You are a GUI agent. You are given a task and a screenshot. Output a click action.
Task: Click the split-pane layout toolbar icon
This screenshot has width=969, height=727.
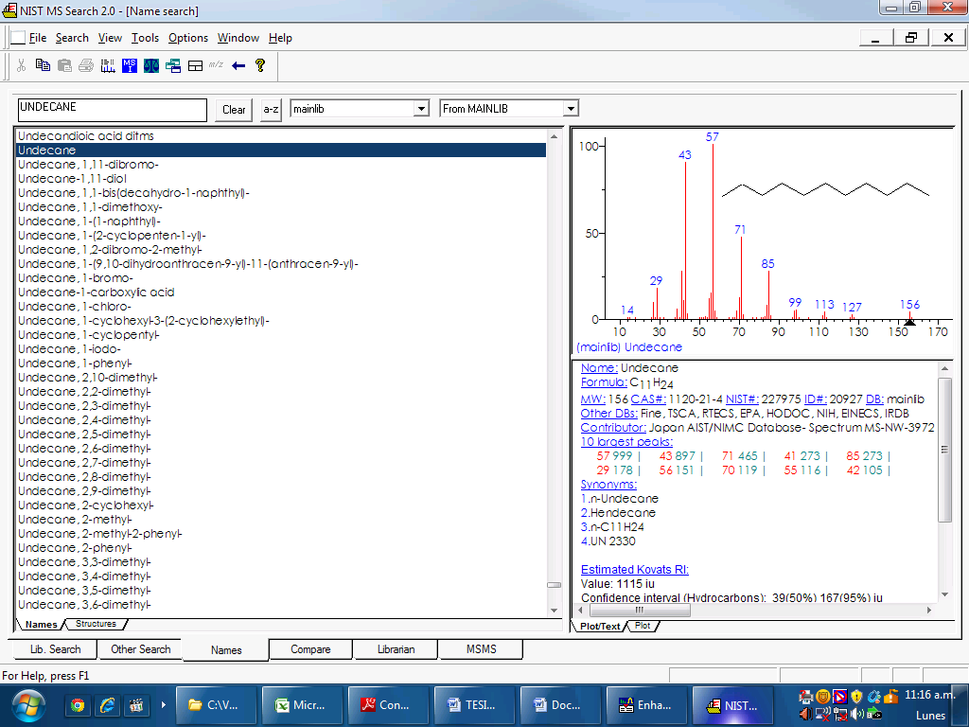coord(195,65)
